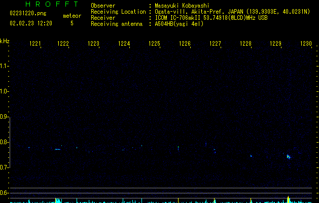Click the meteor count value 5

(72, 23)
